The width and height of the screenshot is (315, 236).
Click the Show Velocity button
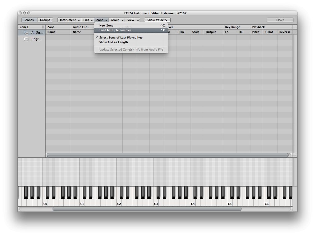coord(157,20)
